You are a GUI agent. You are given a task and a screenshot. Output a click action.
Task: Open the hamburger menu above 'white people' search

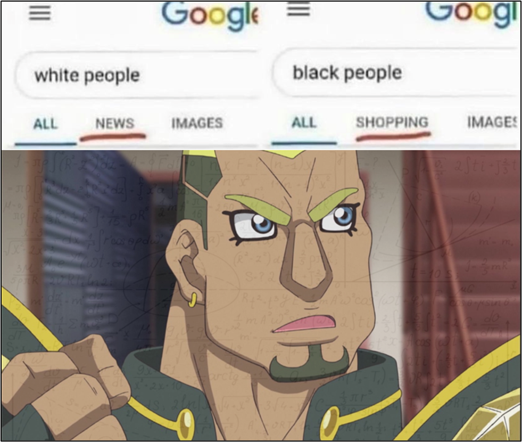[x=39, y=13]
